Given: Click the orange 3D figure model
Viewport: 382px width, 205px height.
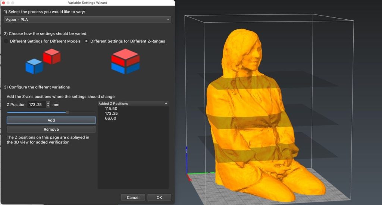Looking at the screenshot, I should pyautogui.click(x=254, y=111).
